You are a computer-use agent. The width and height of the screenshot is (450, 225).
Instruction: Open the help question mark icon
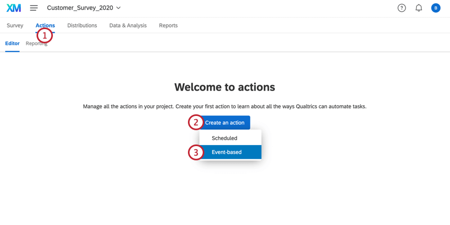click(401, 8)
